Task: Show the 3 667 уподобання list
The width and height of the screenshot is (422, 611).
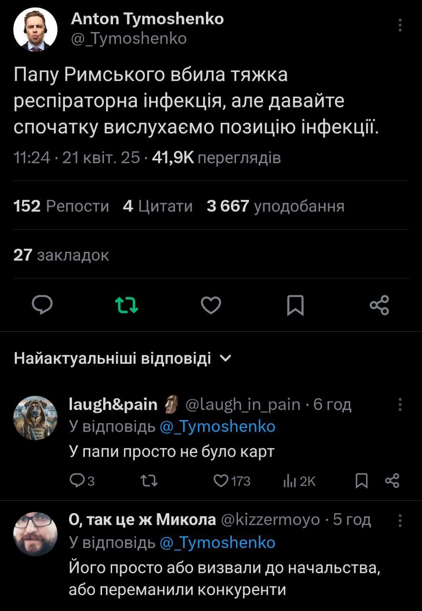Action: (275, 206)
